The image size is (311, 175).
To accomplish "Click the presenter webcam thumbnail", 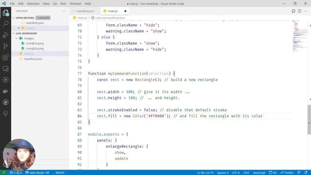I will [x=19, y=155].
